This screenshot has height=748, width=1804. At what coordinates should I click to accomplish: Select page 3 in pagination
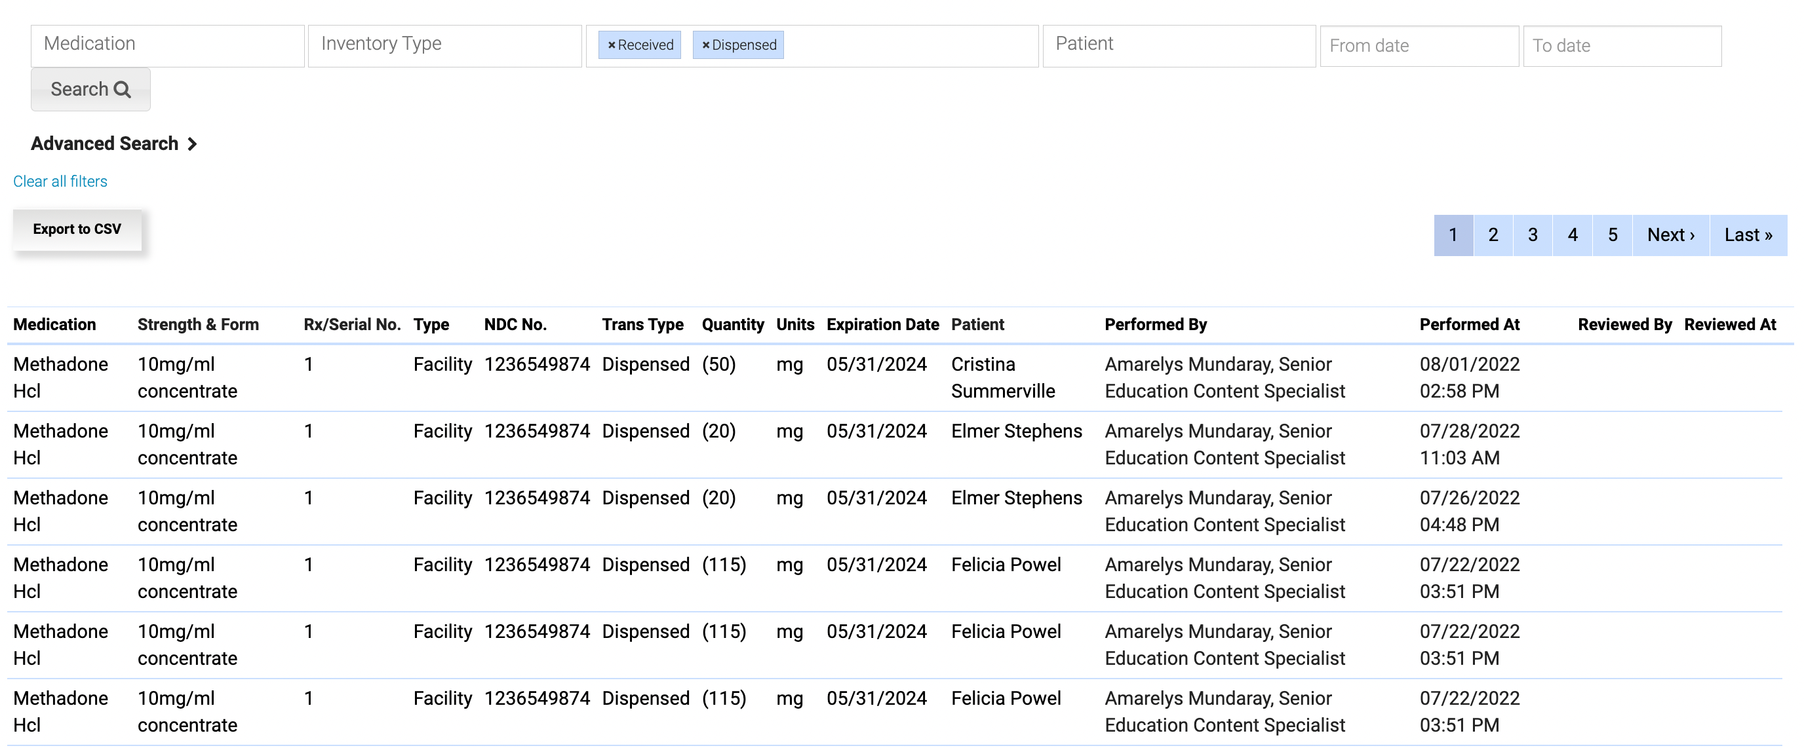[1533, 235]
